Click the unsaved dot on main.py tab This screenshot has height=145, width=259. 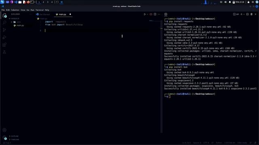coord(70,14)
